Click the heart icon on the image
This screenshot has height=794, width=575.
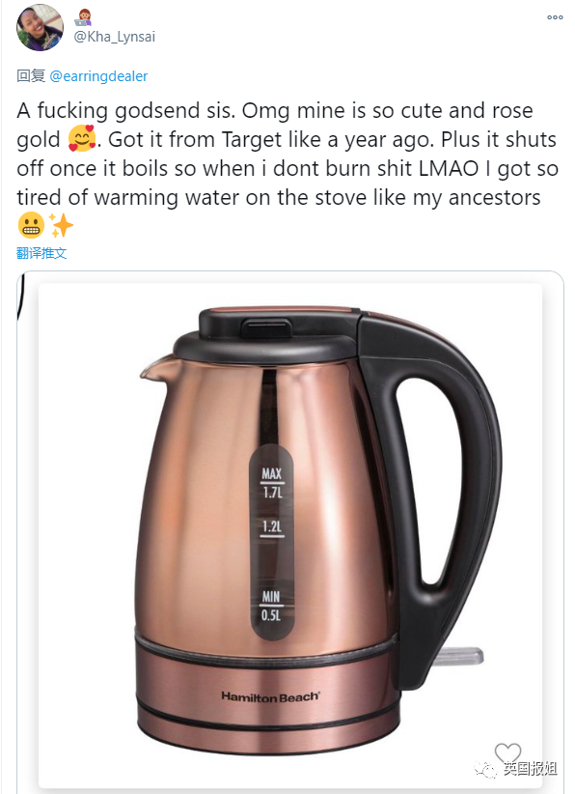[507, 752]
